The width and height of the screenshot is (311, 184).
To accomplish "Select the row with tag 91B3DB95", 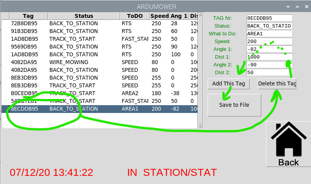I will click(x=100, y=31).
